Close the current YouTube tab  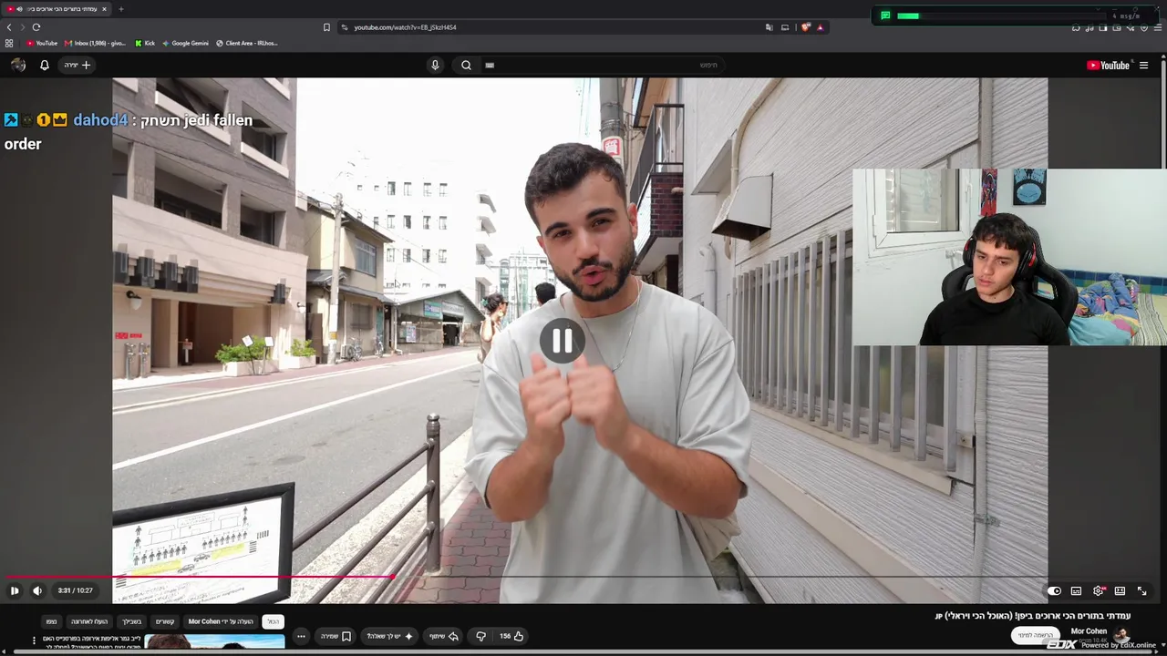[x=104, y=9]
